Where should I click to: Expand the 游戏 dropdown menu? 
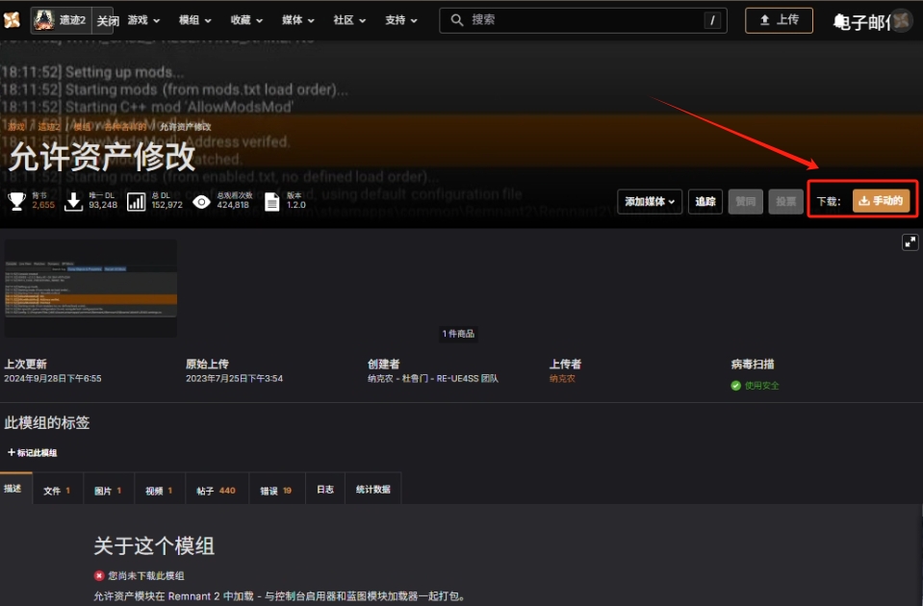pyautogui.click(x=143, y=20)
